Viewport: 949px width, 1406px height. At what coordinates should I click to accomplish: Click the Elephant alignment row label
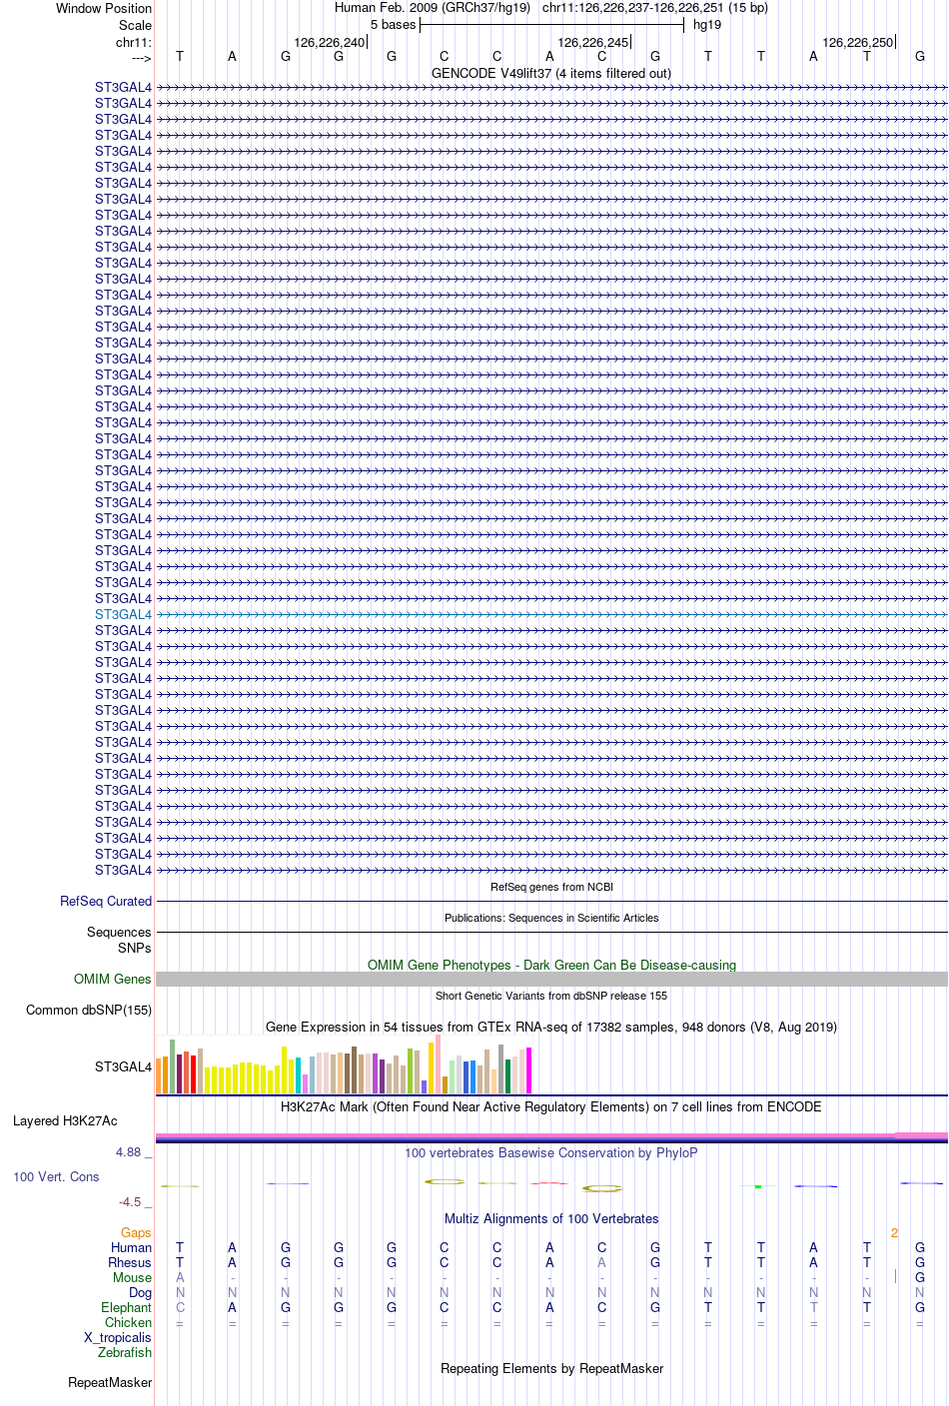pos(127,1307)
